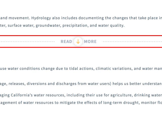Click the orange down arrow icon
Image resolution: width=162 pixels, height=121 pixels.
pyautogui.click(x=78, y=42)
